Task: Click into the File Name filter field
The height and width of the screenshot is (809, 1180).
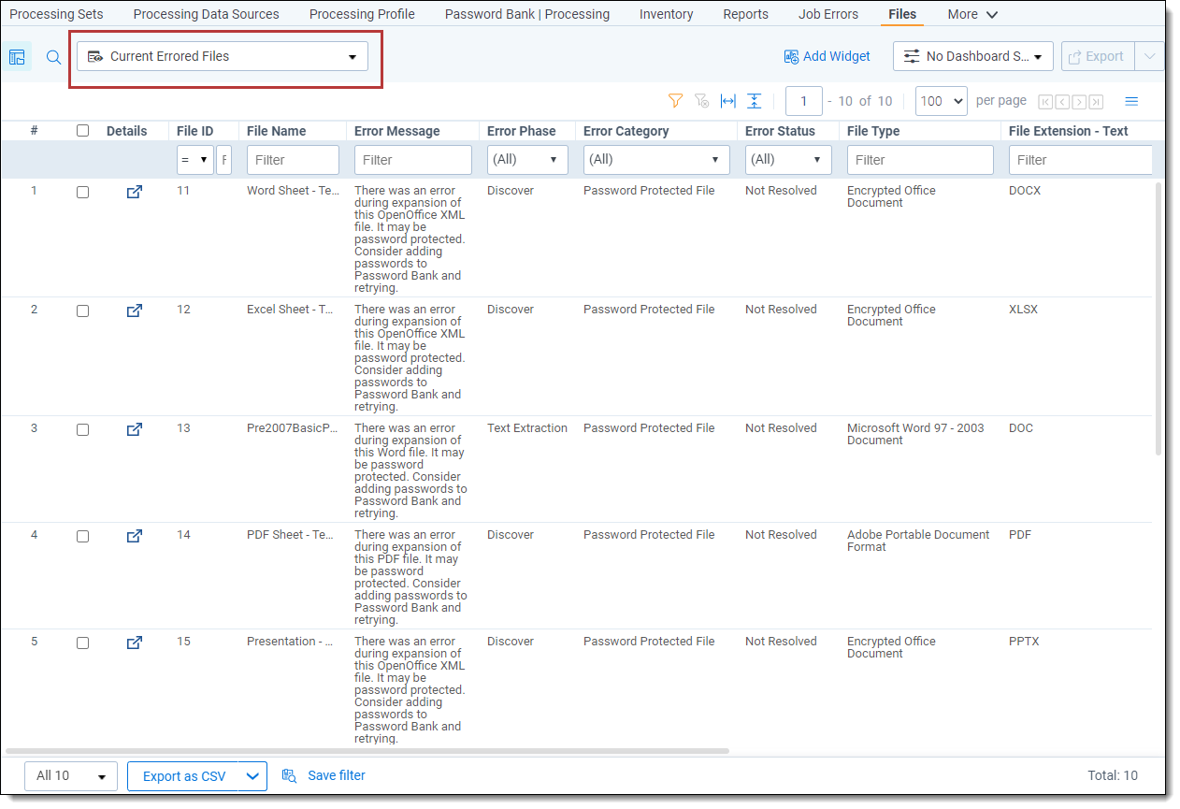Action: point(293,160)
